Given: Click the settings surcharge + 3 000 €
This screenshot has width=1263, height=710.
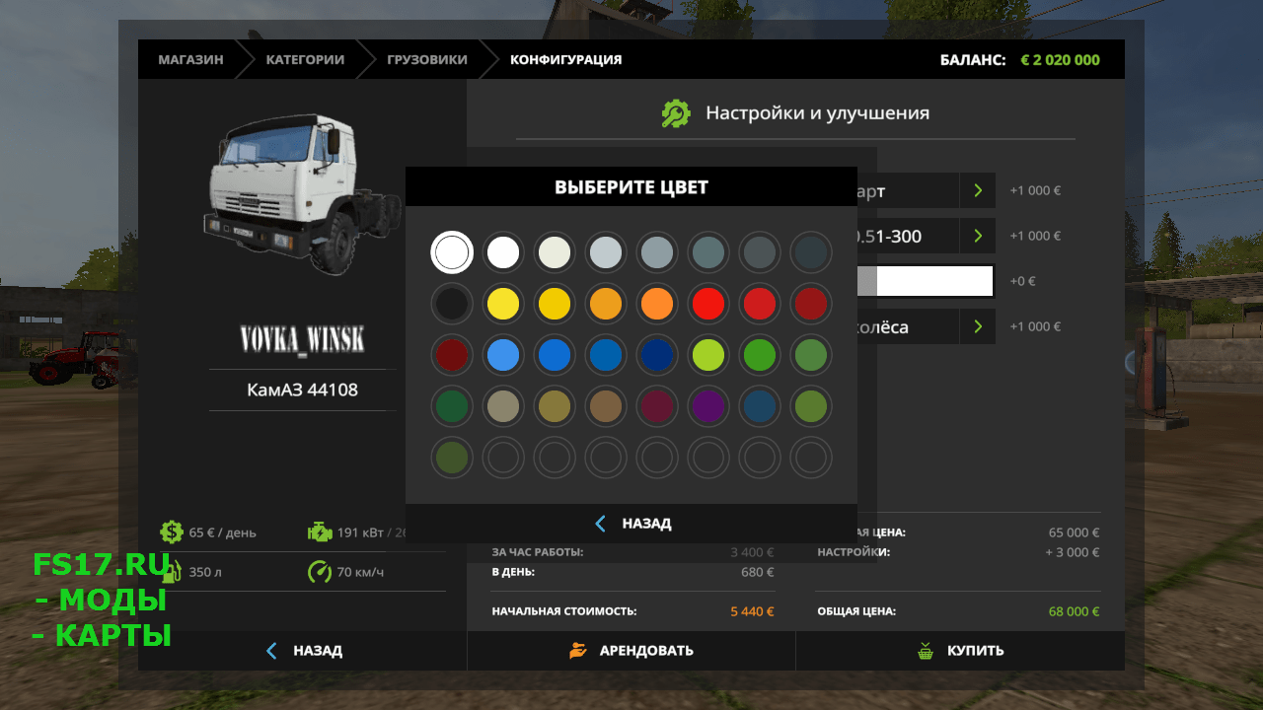Looking at the screenshot, I should click(x=1073, y=552).
